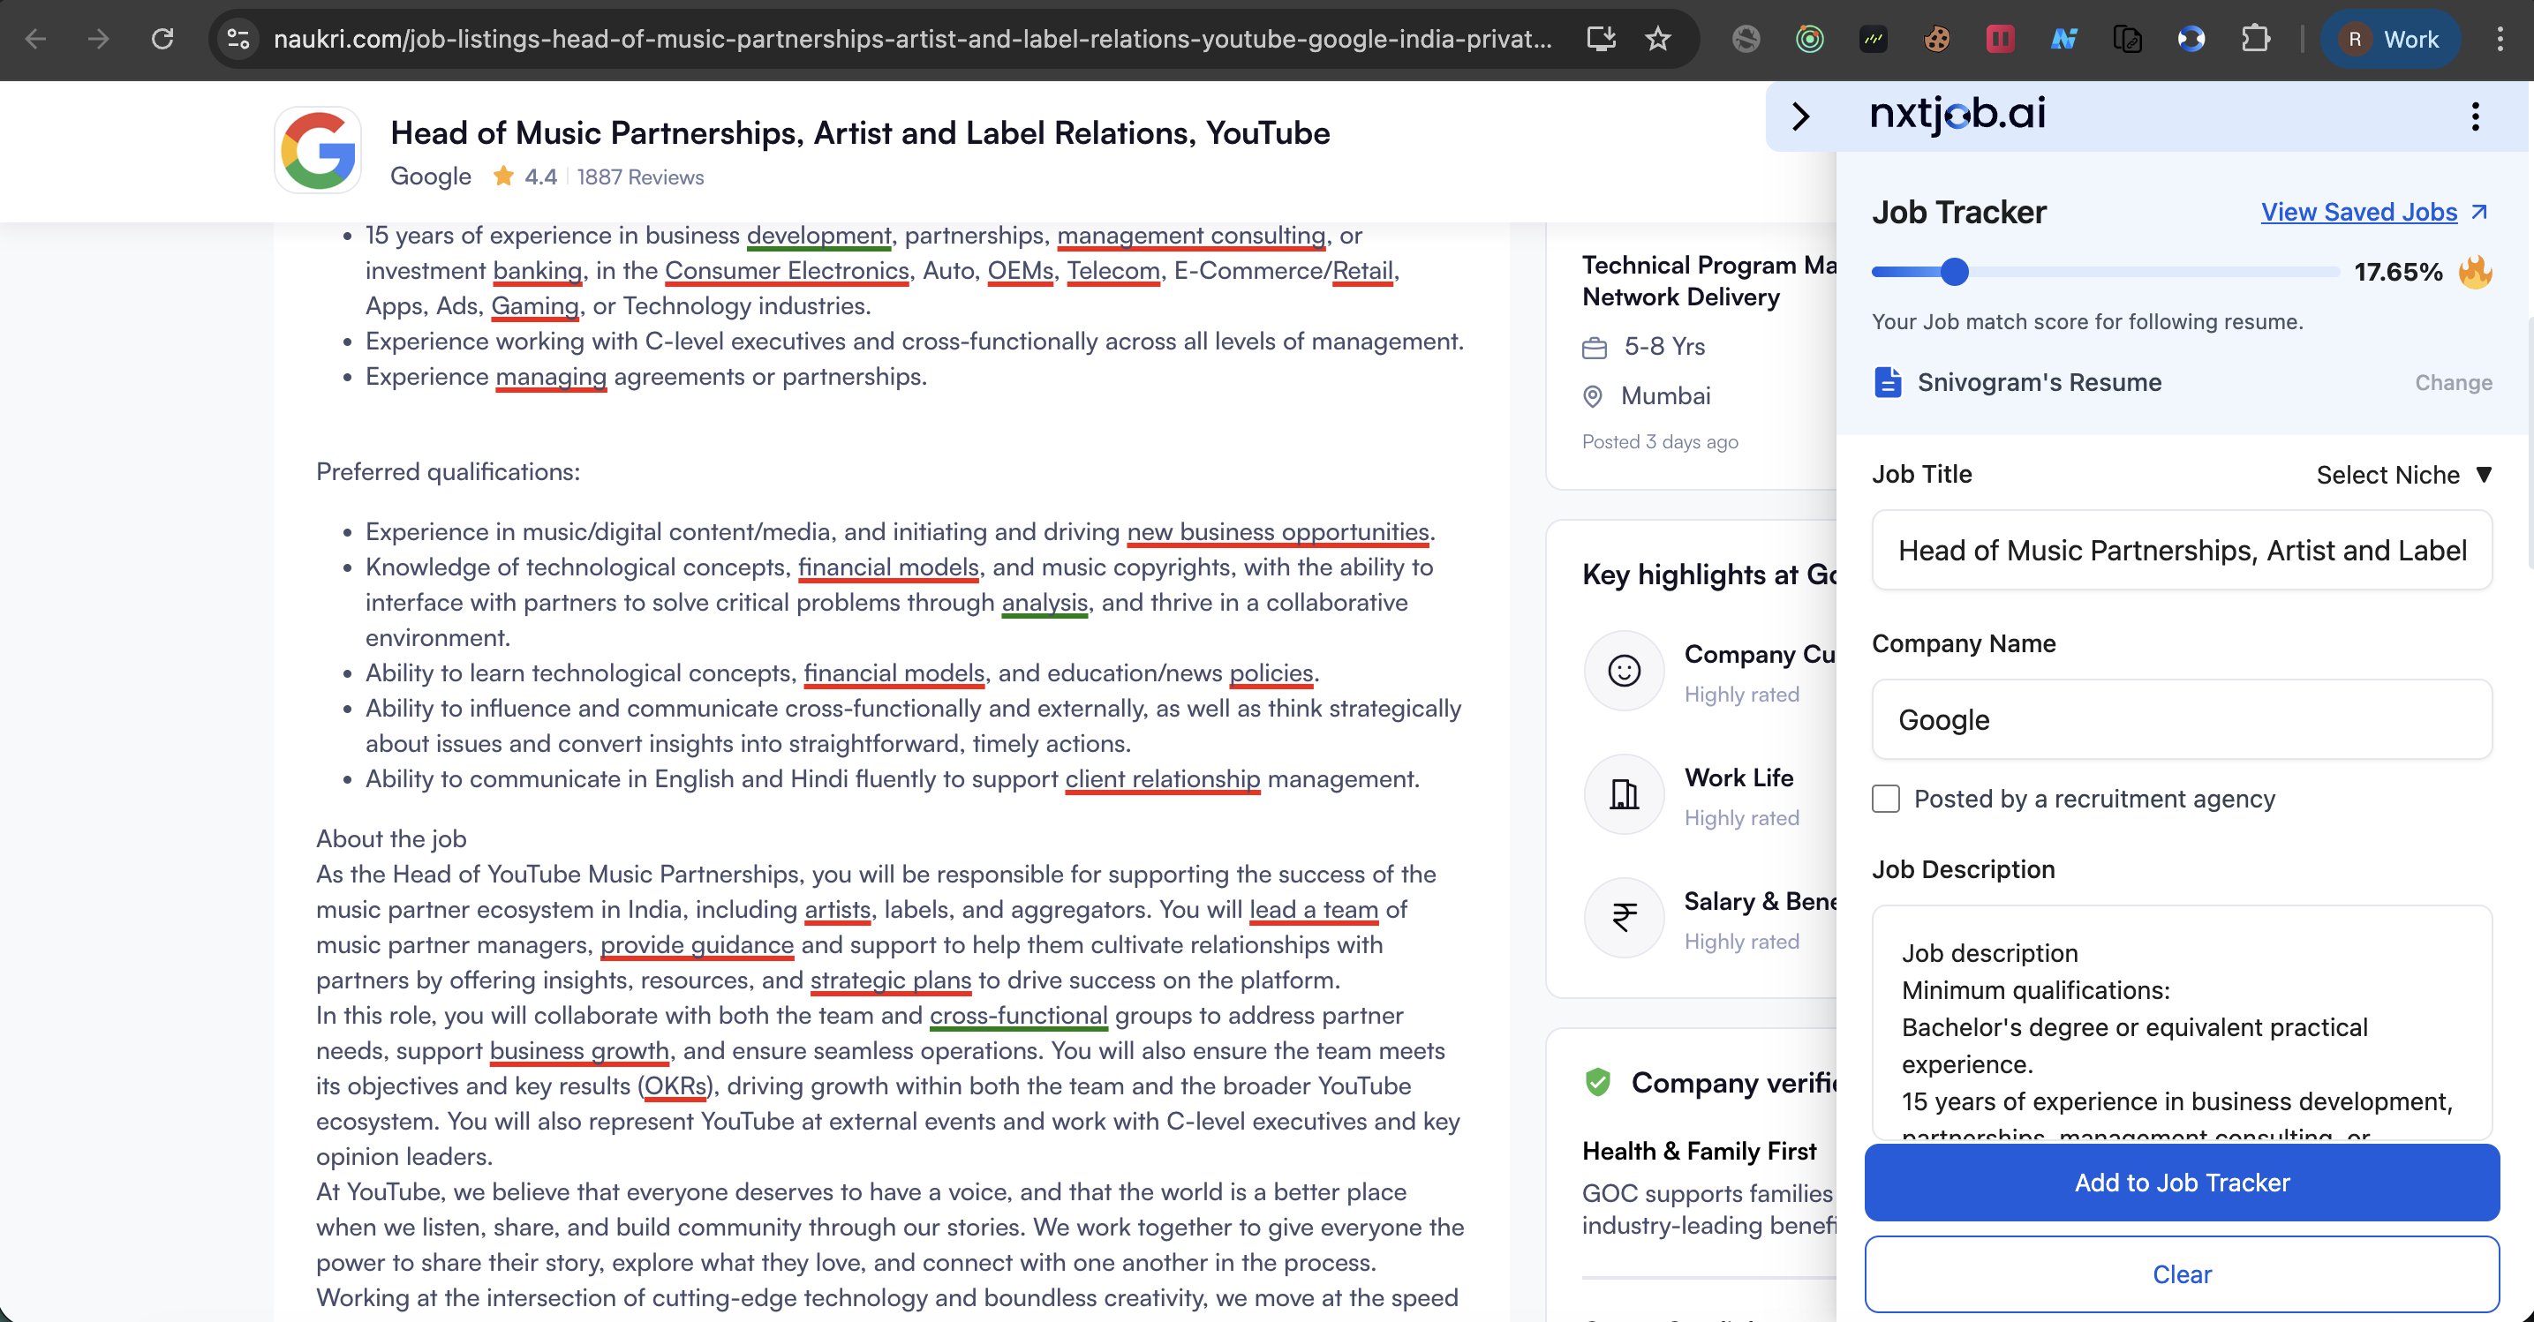
Task: Open Chrome three-dot menu
Action: 2500,40
